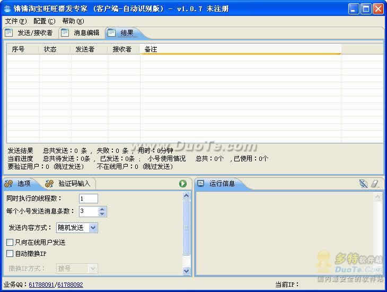Increase 每个小号发送消息条数 with up arrow

point(102,209)
